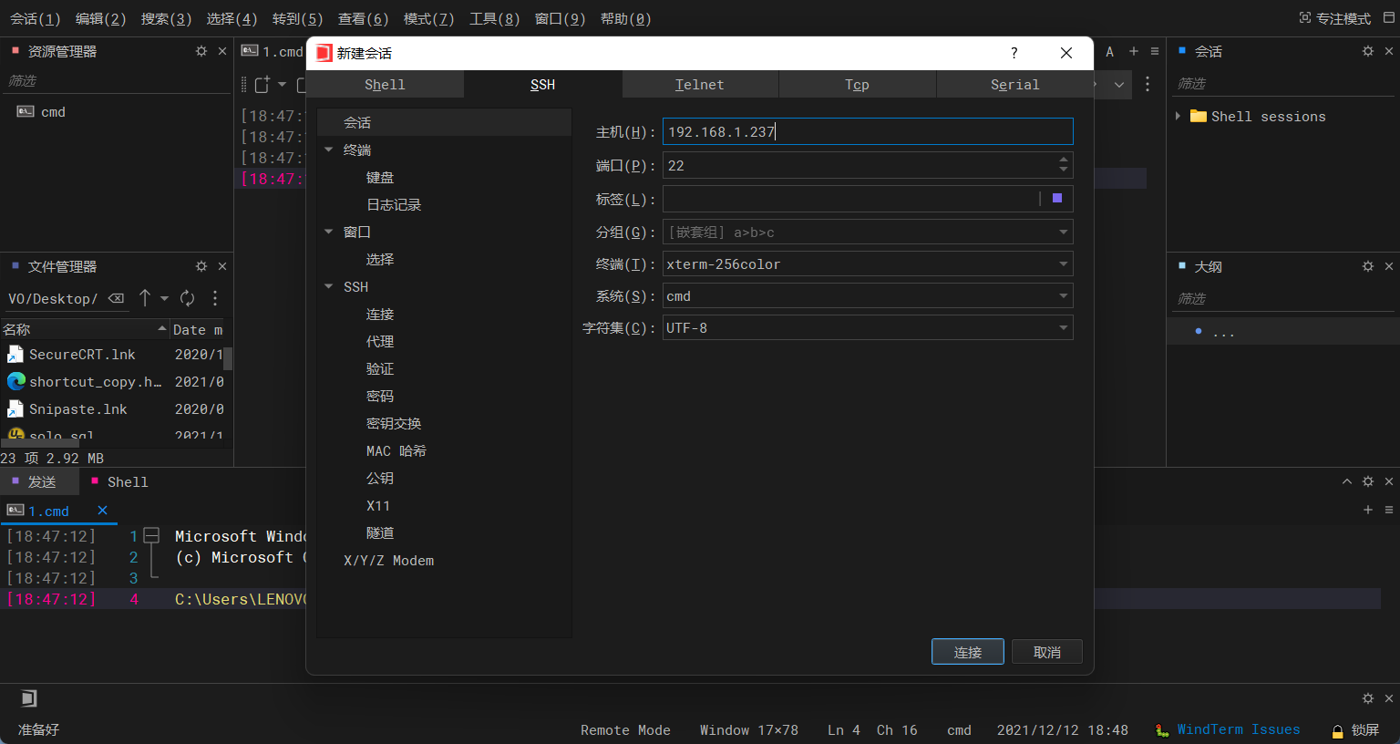Screen dimensions: 1400x744
Task: Open the 字符集 UTF-8 dropdown
Action: (1063, 327)
